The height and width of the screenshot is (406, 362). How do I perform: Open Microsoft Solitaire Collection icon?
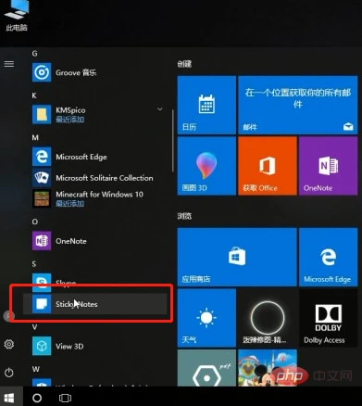(42, 178)
